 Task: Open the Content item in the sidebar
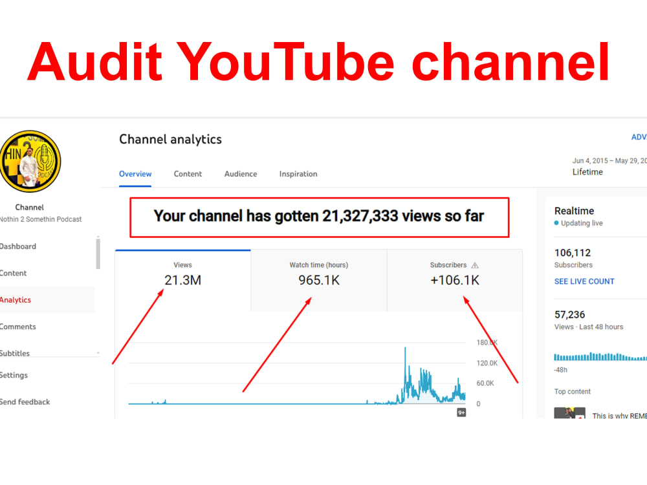[x=13, y=273]
